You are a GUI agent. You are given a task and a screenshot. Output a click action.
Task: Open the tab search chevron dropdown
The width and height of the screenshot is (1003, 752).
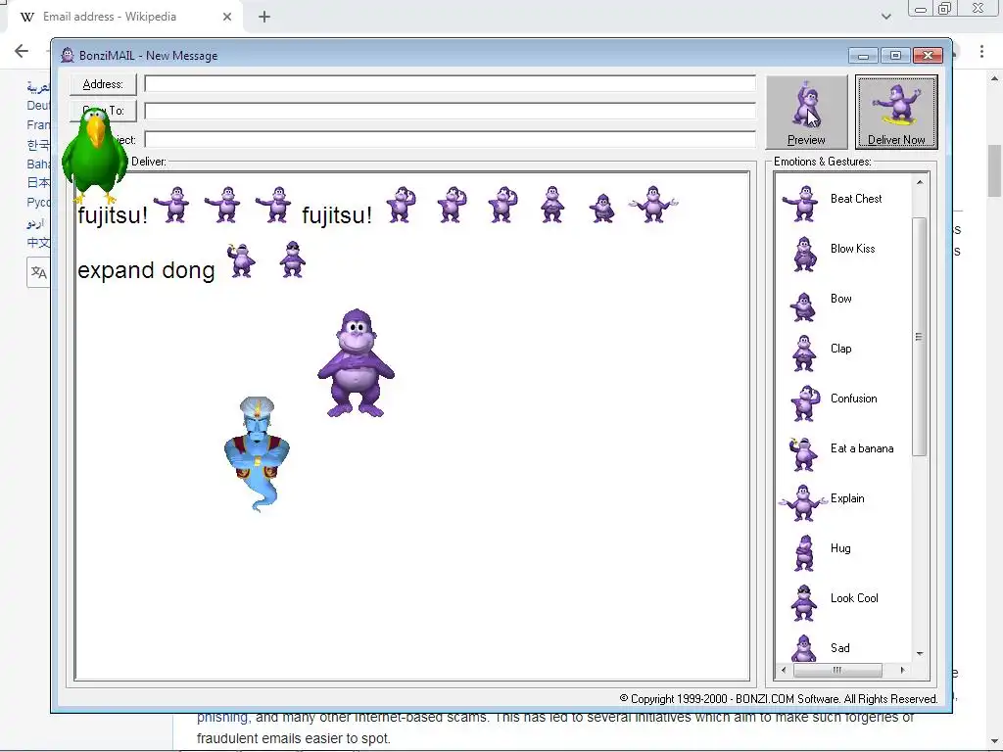(885, 17)
